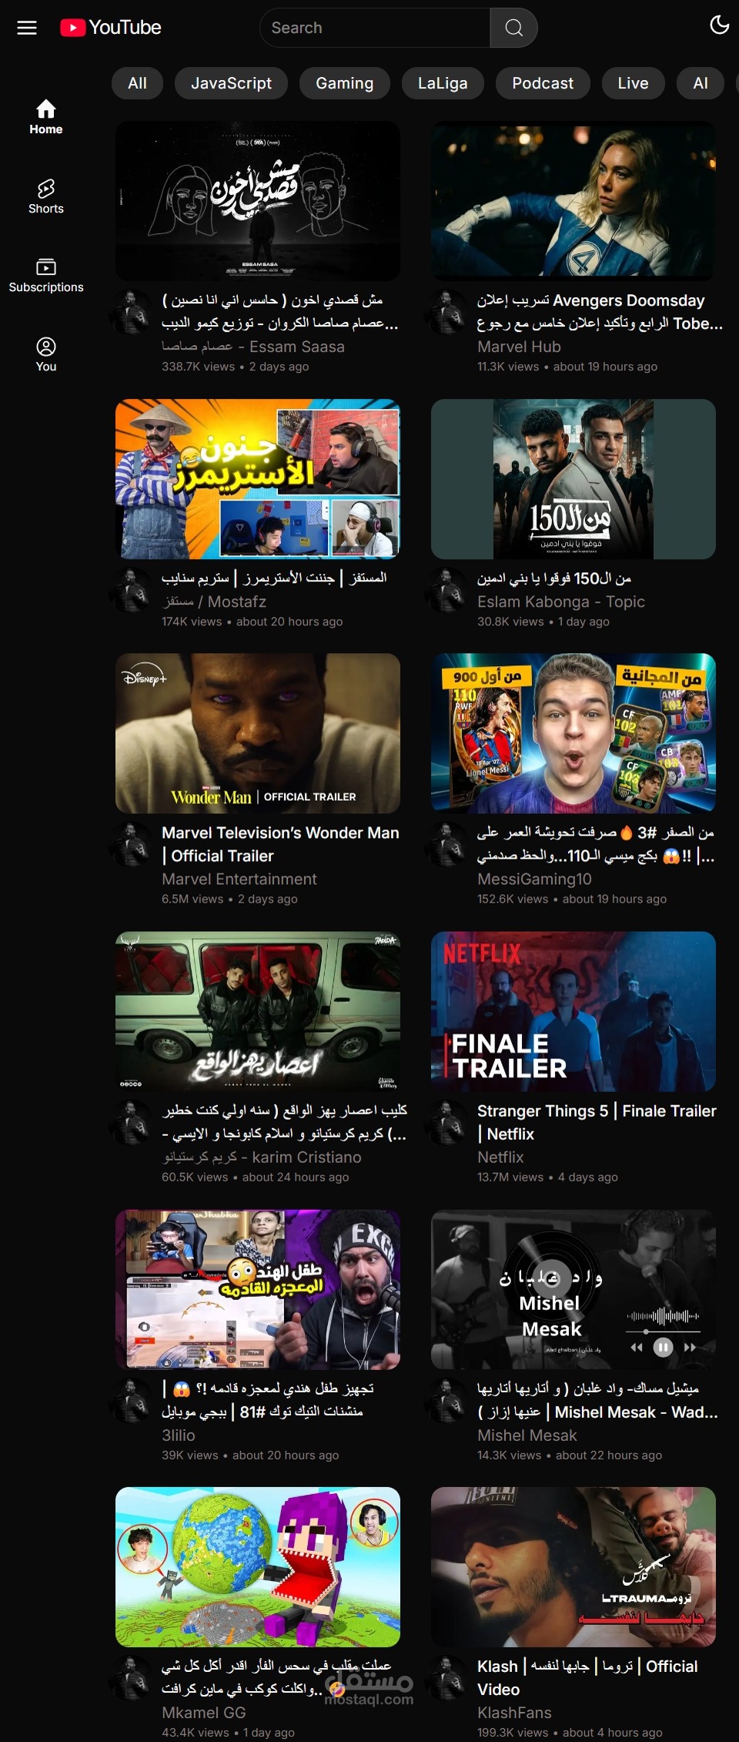This screenshot has width=739, height=1742.
Task: Click channel avatar beside Essam Saasa video
Action: [x=131, y=312]
